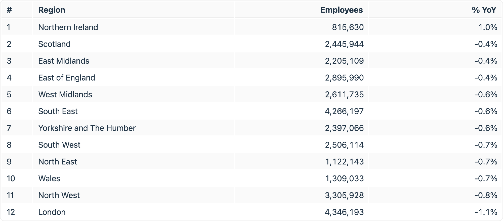Click the # column header
Viewport: 503px width, 221px height.
(9, 10)
